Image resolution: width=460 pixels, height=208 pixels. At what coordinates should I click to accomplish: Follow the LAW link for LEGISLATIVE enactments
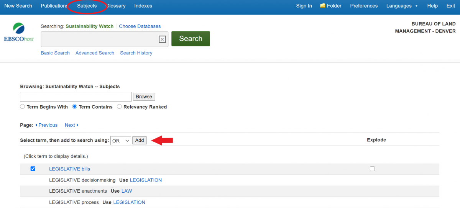[x=127, y=191]
